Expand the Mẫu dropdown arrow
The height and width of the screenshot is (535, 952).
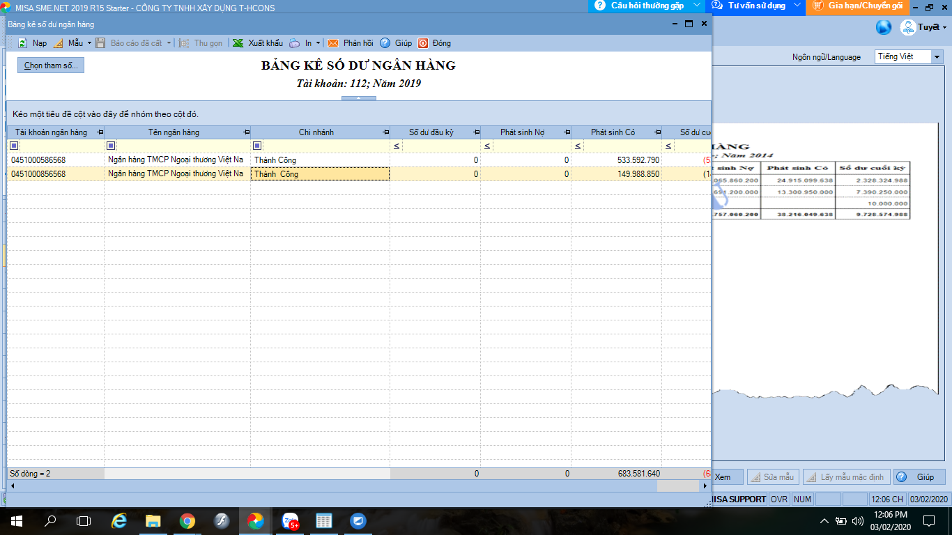(89, 43)
